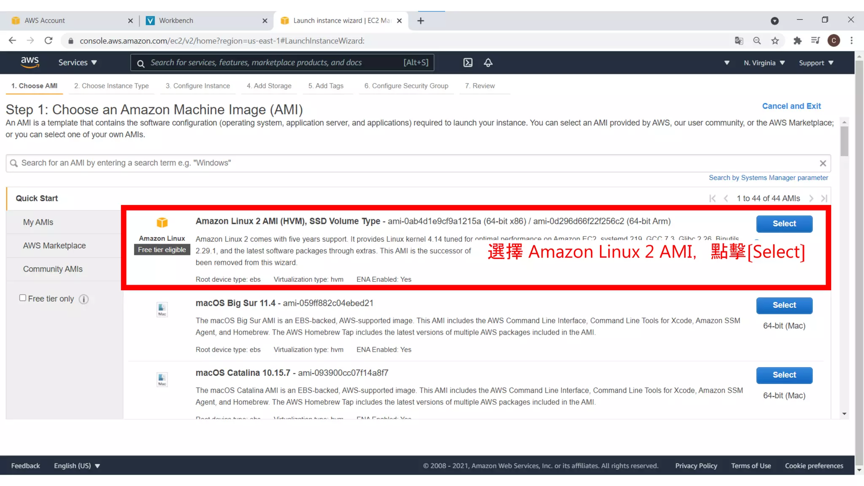Click Feedback in footer
The width and height of the screenshot is (864, 486).
25,466
